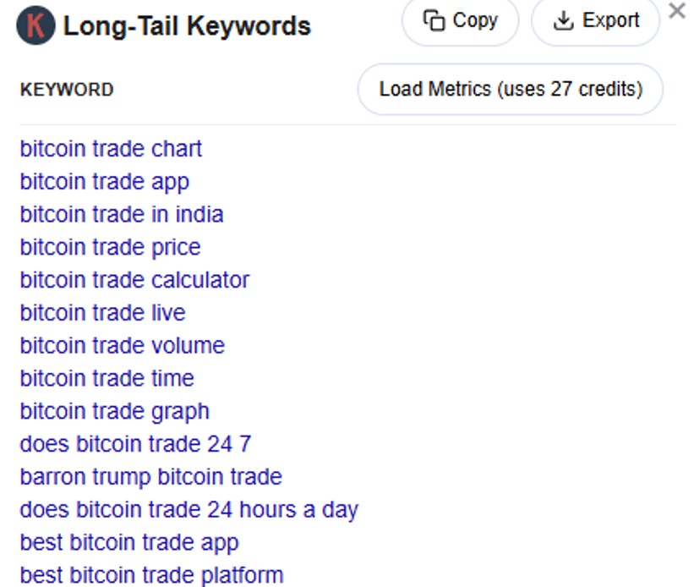Viewport: 694px width, 587px height.
Task: Click the 'bitcoin trade graph' keyword link
Action: click(x=114, y=412)
